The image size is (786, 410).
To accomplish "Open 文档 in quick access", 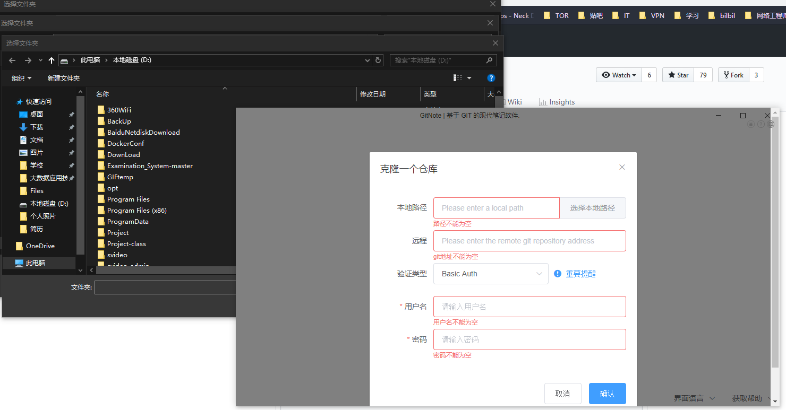I will point(37,139).
